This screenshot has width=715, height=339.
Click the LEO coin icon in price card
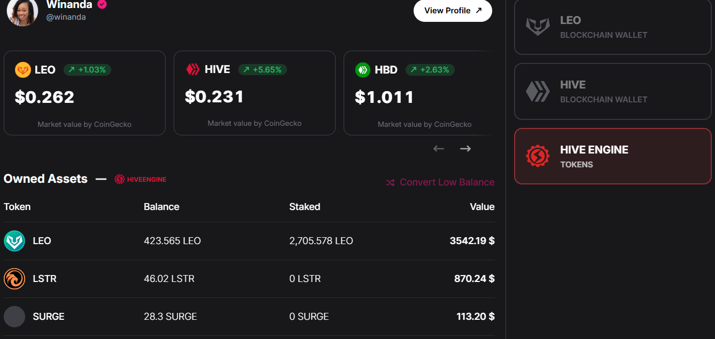pyautogui.click(x=23, y=70)
